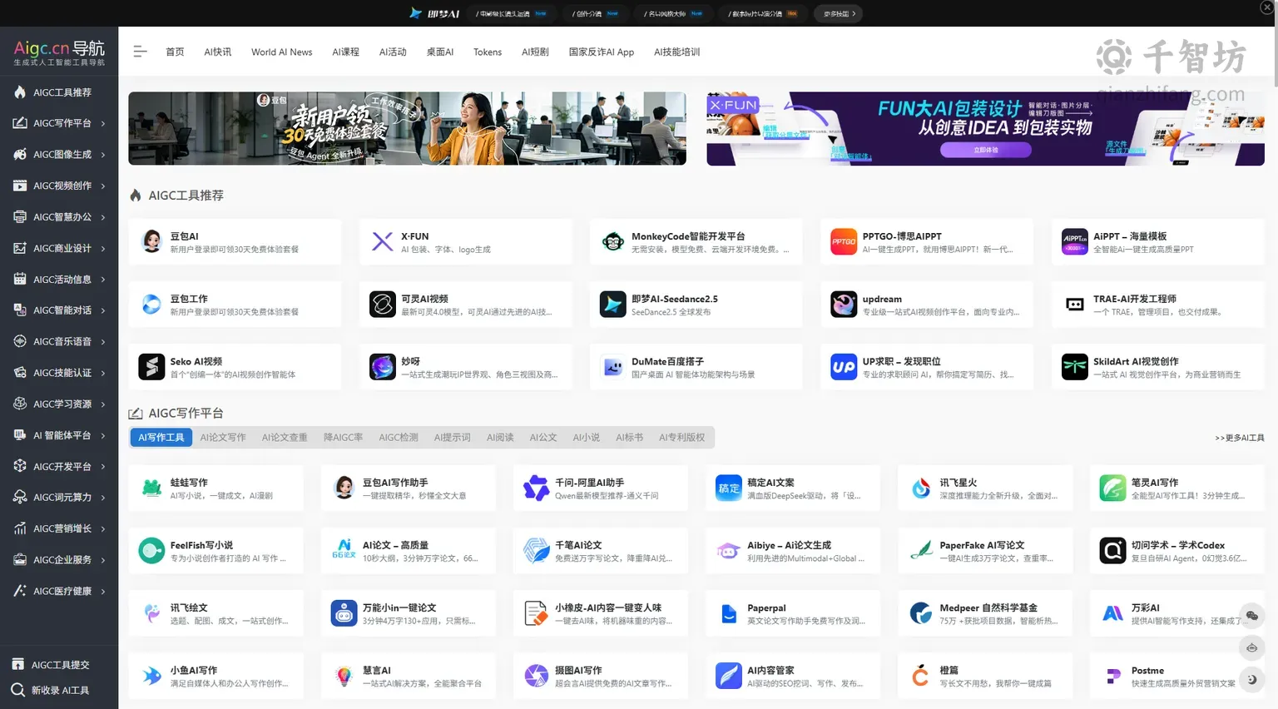This screenshot has width=1278, height=709.
Task: Open the 蛙蛙写作 icon
Action: click(151, 488)
